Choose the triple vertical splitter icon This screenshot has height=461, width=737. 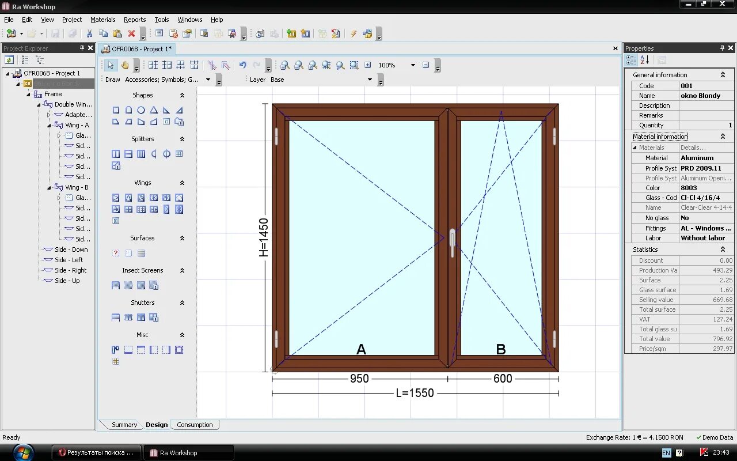click(141, 154)
